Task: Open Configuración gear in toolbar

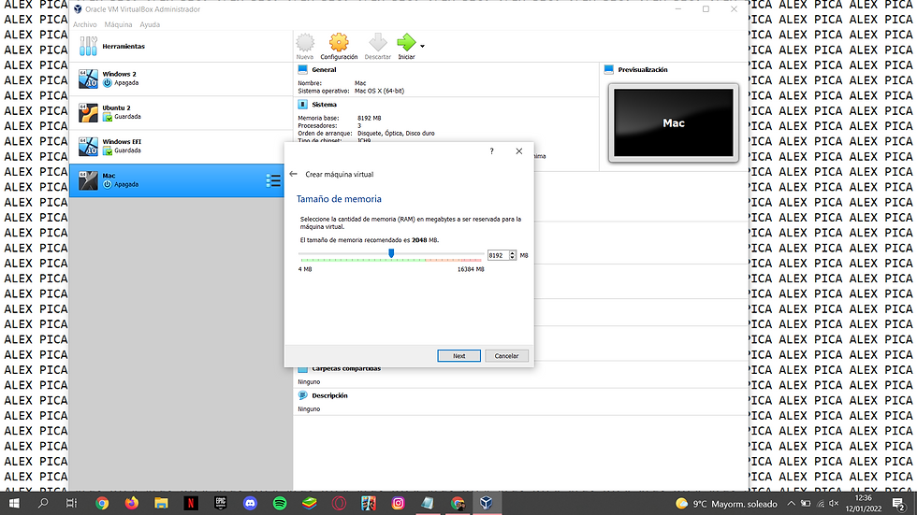Action: click(339, 46)
